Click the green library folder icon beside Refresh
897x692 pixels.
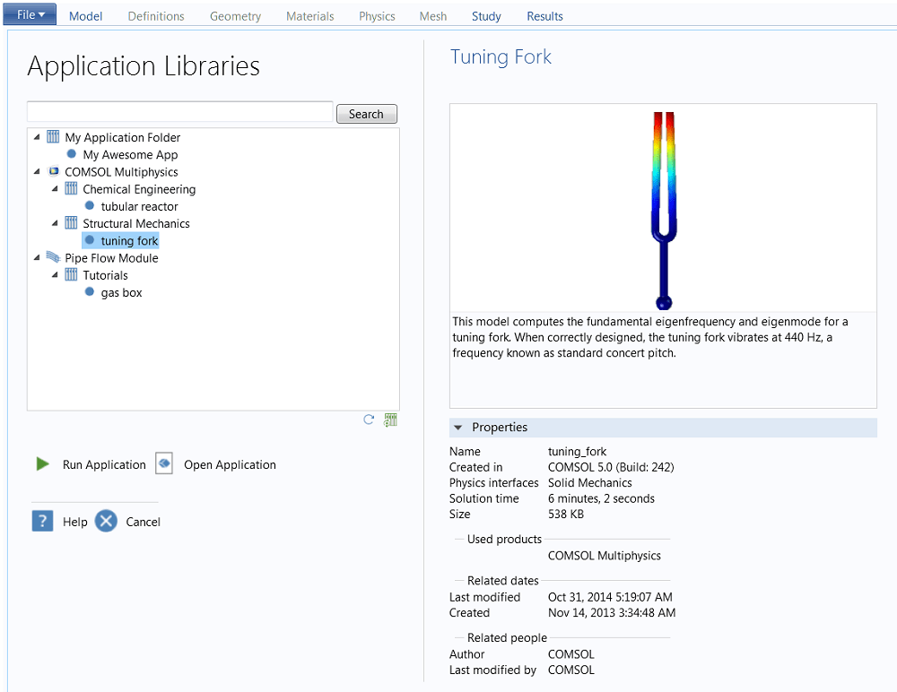click(x=391, y=420)
